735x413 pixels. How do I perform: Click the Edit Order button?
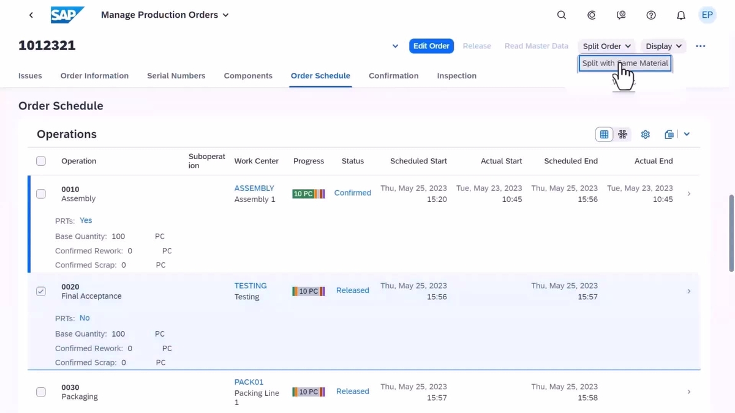pos(431,46)
